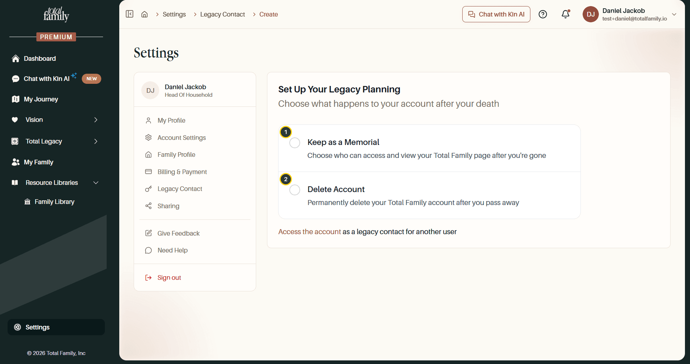This screenshot has width=690, height=364.
Task: Click the Total Legacy vault icon
Action: coord(15,141)
